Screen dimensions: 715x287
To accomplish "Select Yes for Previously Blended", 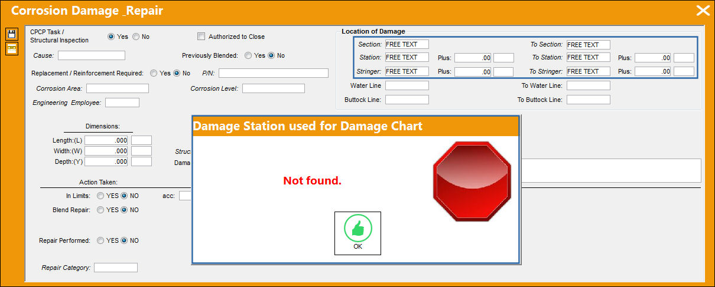I will 248,55.
